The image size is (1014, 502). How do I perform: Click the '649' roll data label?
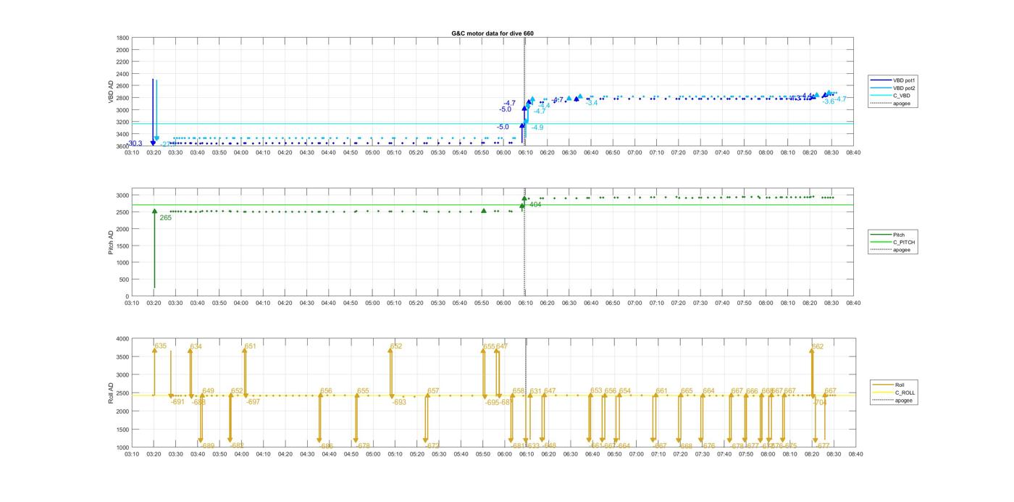tap(209, 391)
